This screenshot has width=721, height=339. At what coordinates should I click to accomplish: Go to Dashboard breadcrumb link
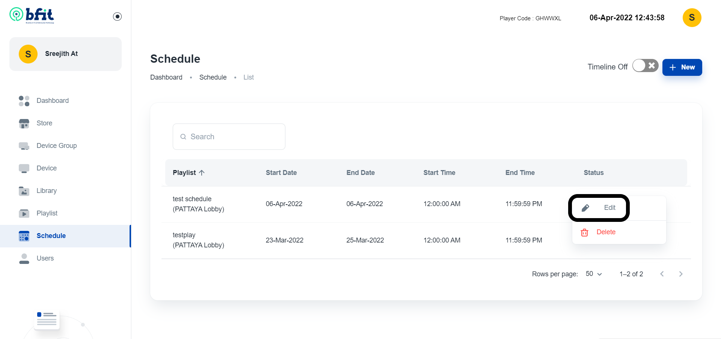(166, 77)
